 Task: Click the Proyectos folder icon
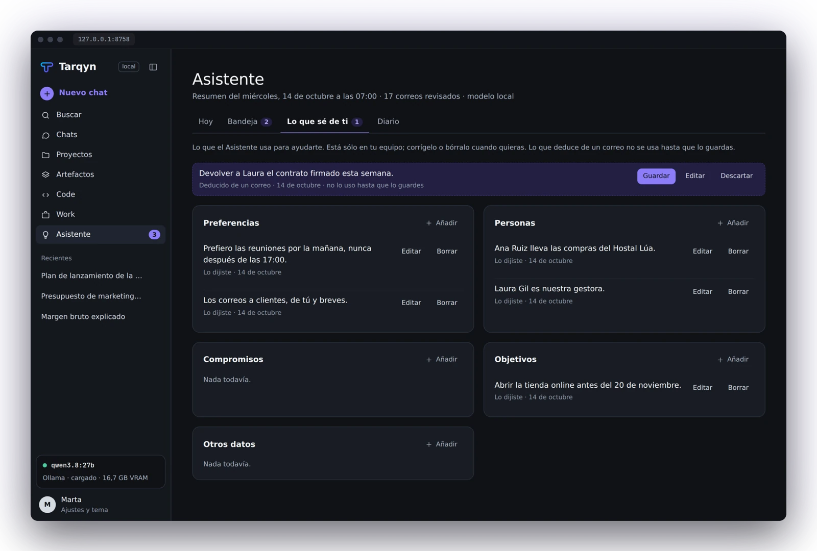pyautogui.click(x=45, y=155)
